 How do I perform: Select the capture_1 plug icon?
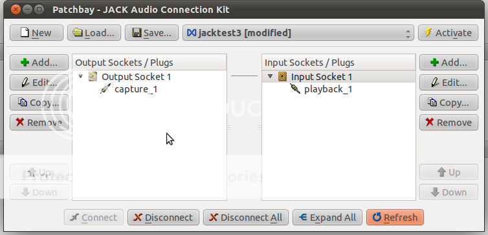105,89
